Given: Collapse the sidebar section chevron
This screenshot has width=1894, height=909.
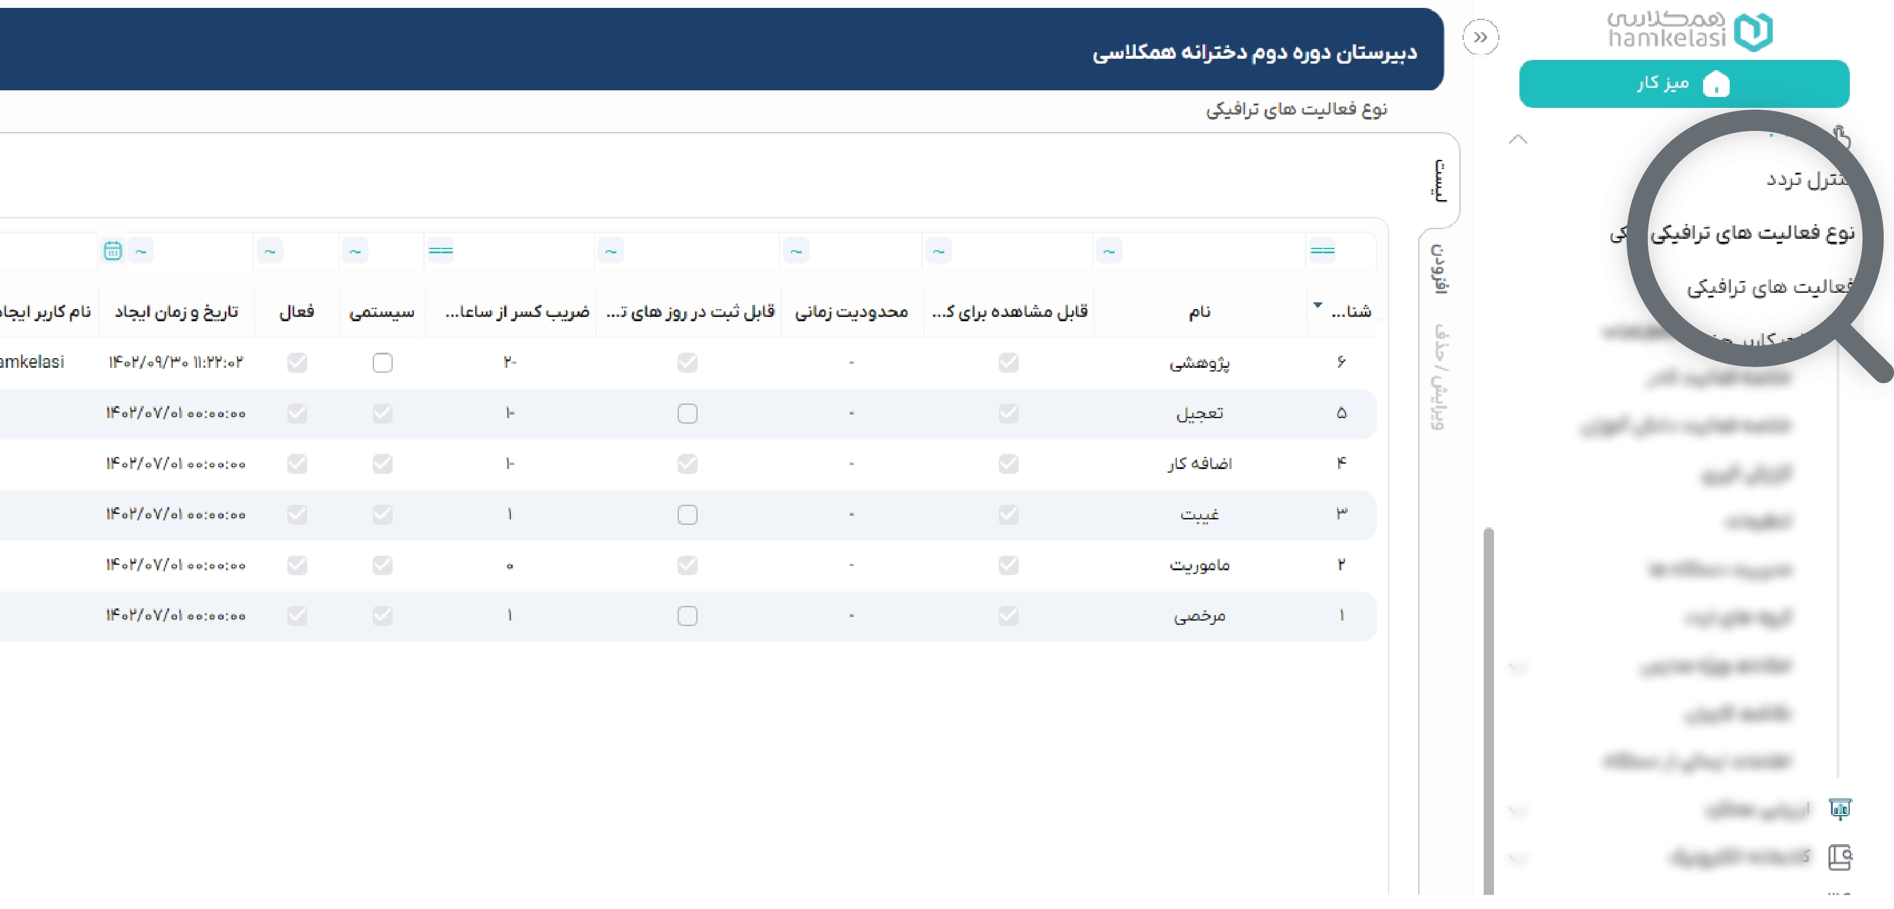Looking at the screenshot, I should pyautogui.click(x=1518, y=140).
